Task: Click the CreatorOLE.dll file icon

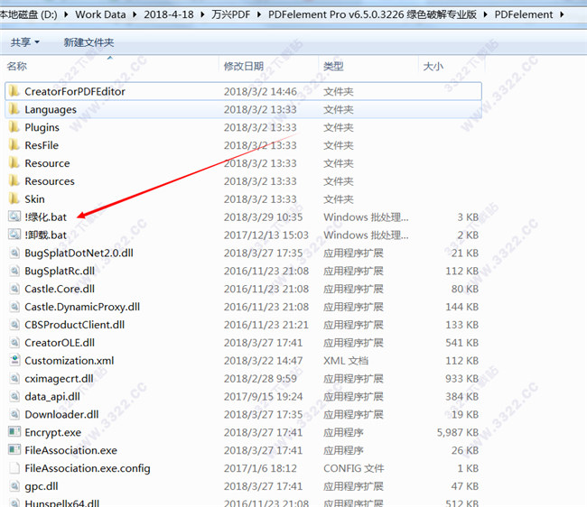Action: tap(14, 343)
